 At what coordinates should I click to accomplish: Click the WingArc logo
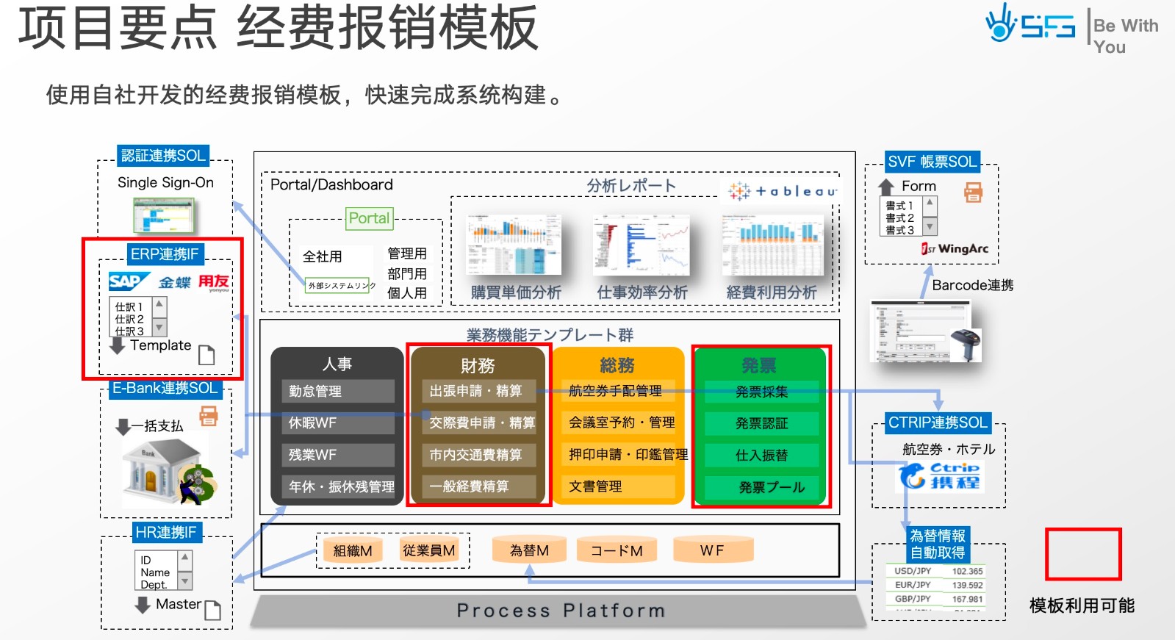click(955, 249)
